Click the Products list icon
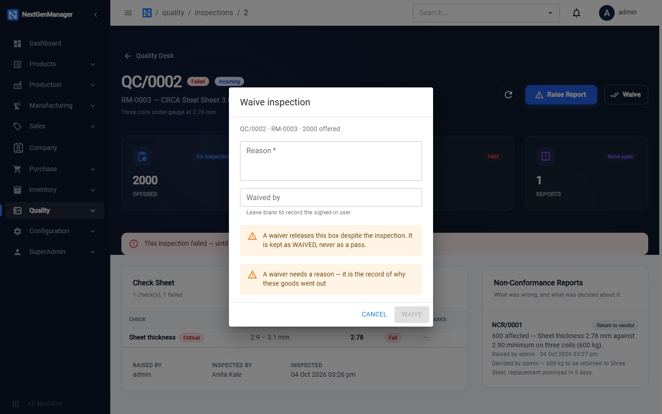Viewport: 662px width, 414px height. click(x=17, y=64)
